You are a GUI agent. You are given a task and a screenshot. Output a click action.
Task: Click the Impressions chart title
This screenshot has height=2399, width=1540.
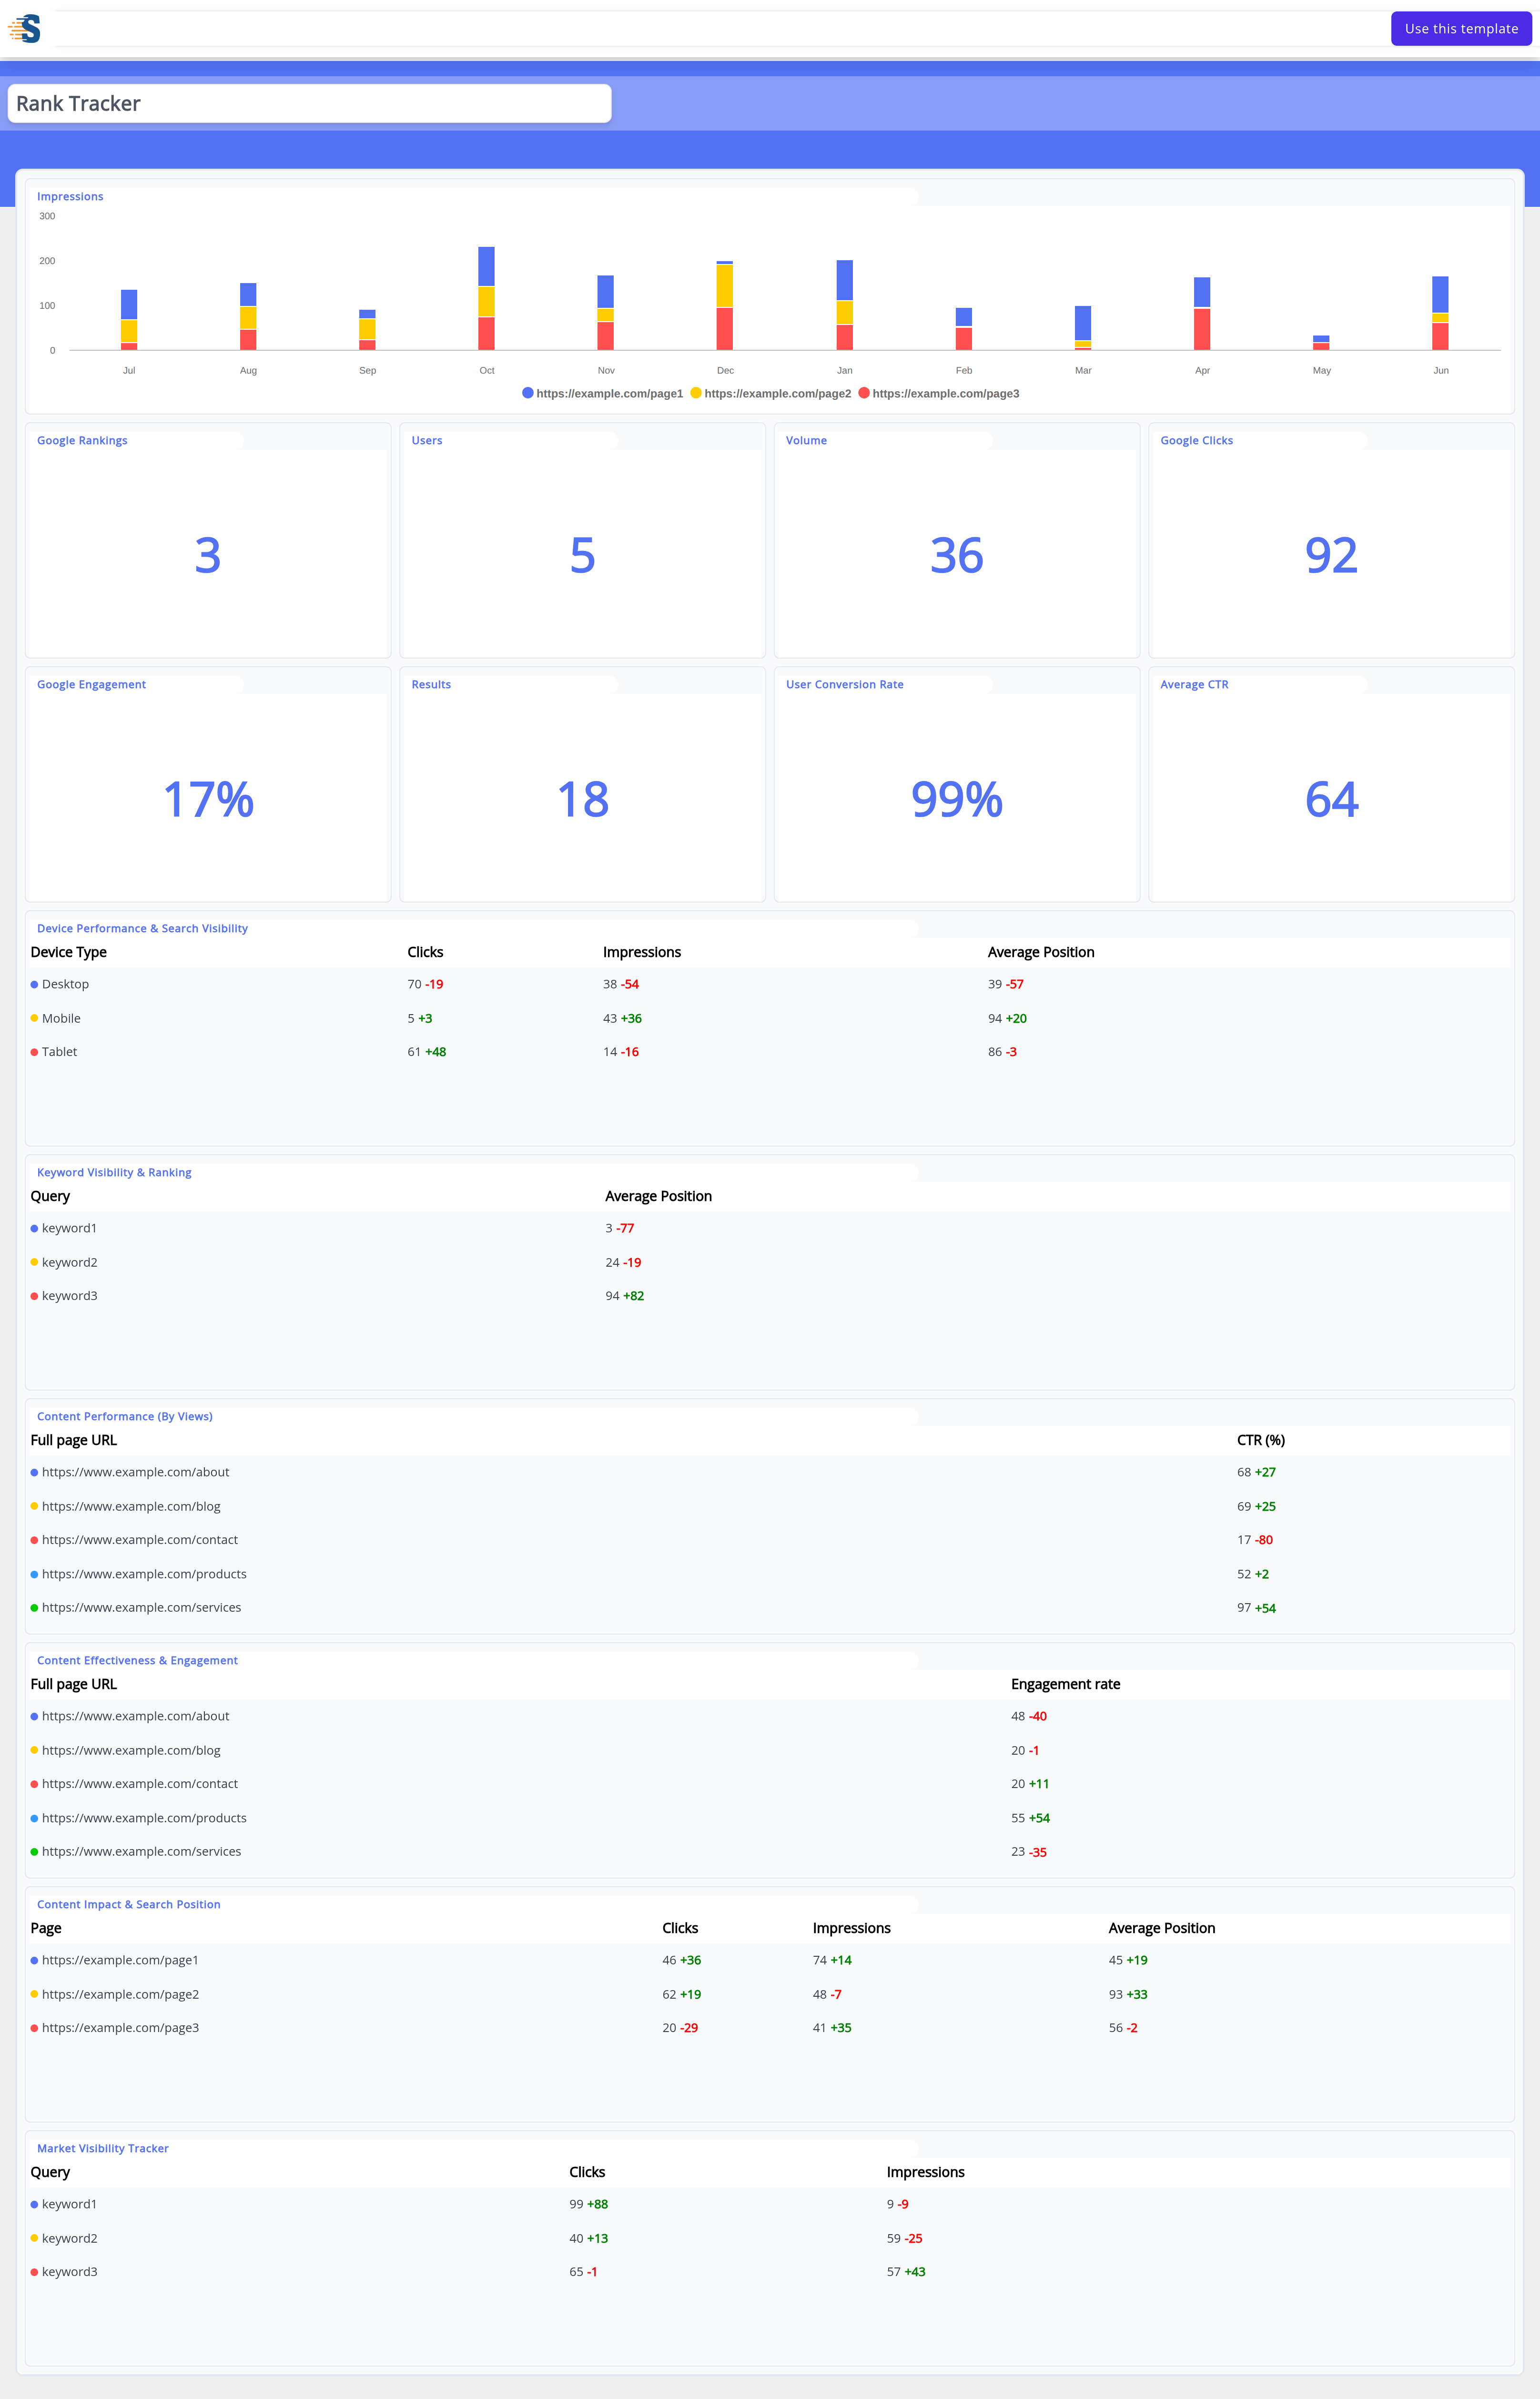tap(70, 197)
